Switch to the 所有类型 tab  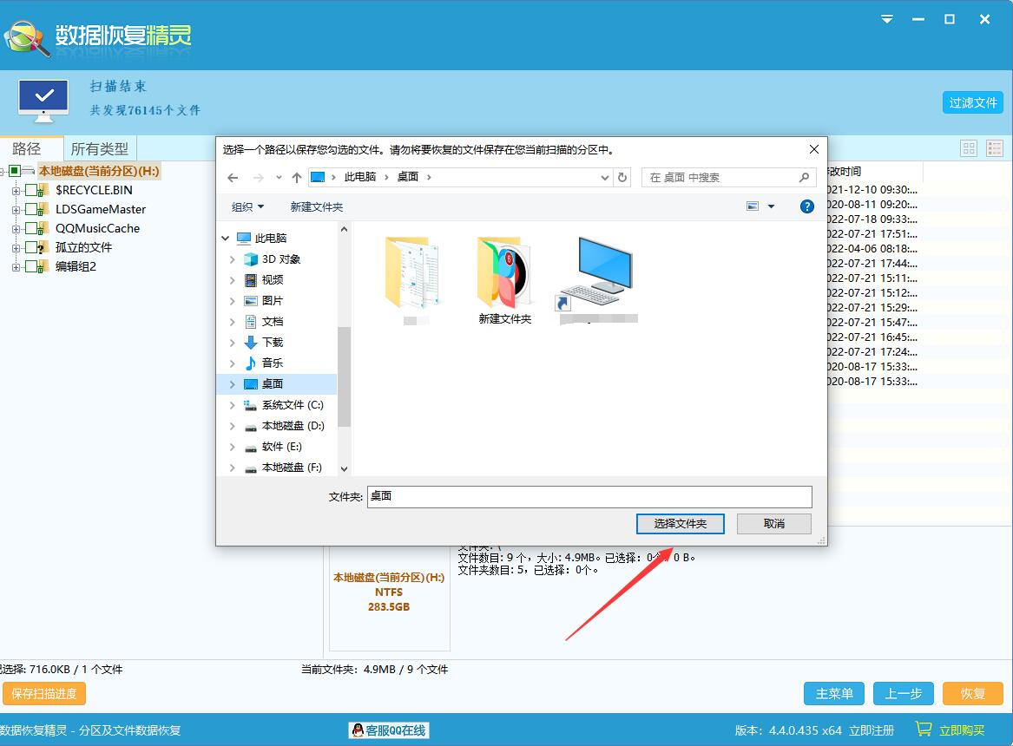tap(99, 149)
